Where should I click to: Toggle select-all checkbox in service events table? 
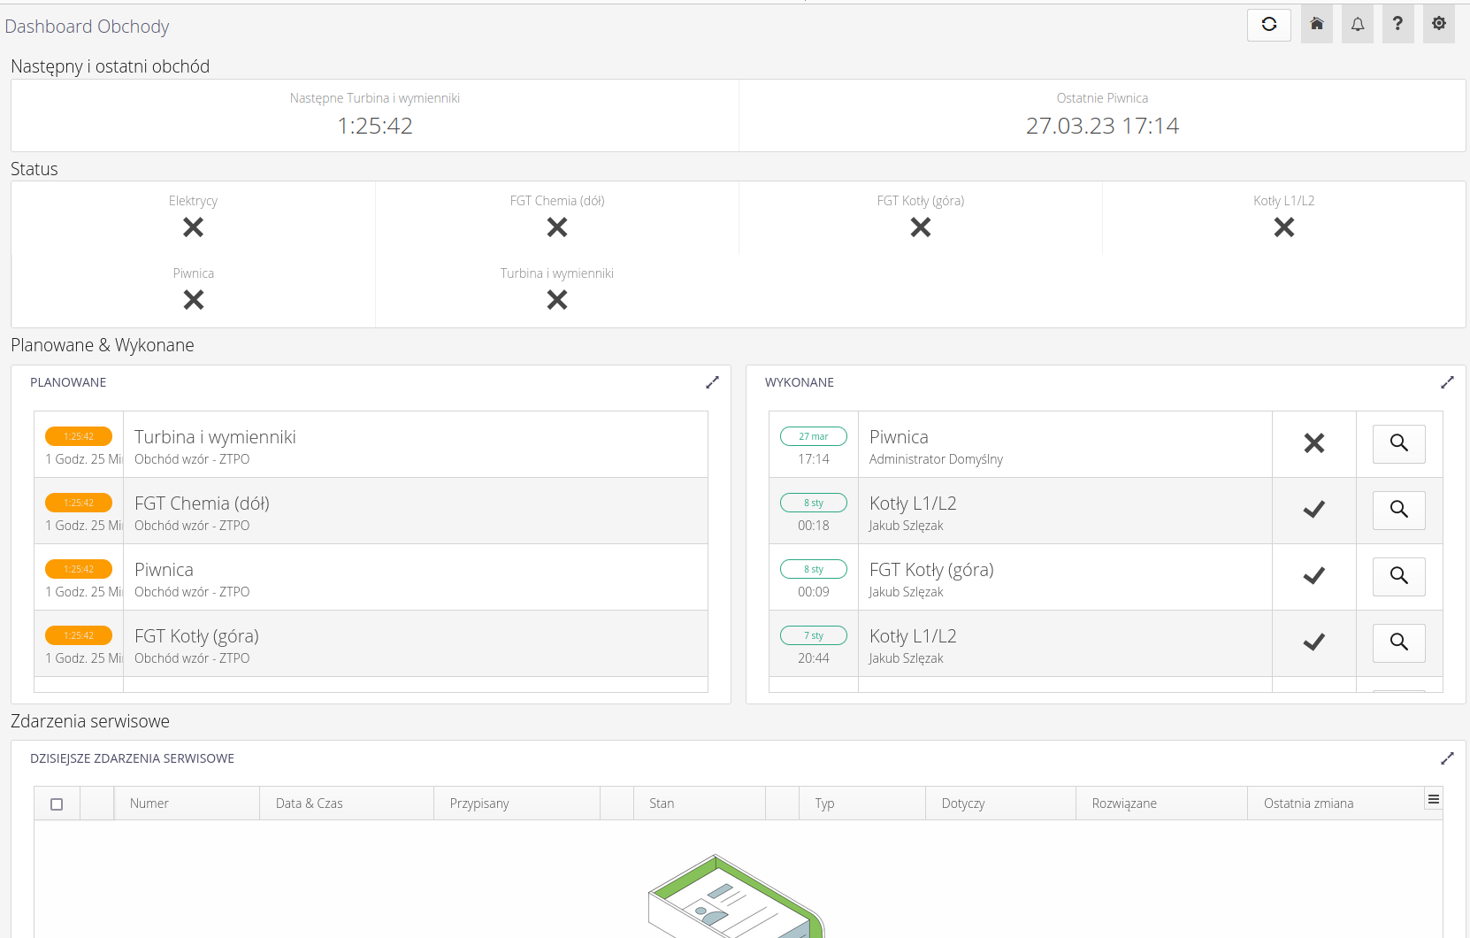tap(57, 804)
